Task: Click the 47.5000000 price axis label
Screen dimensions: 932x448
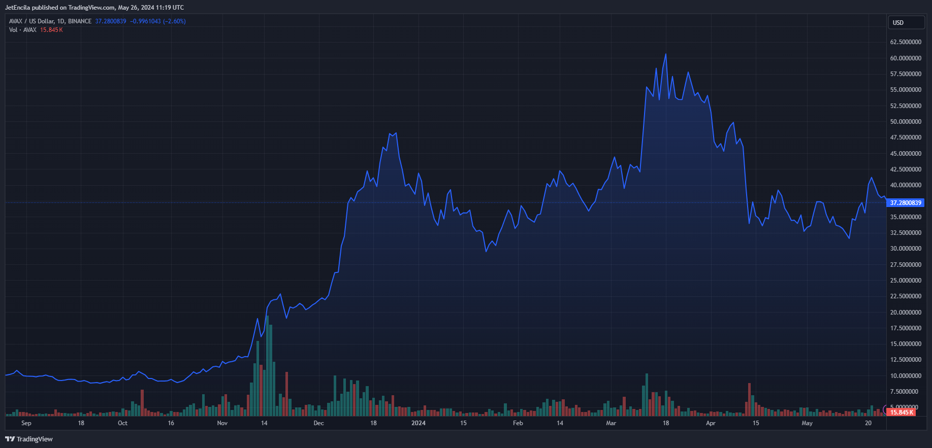Action: click(906, 137)
